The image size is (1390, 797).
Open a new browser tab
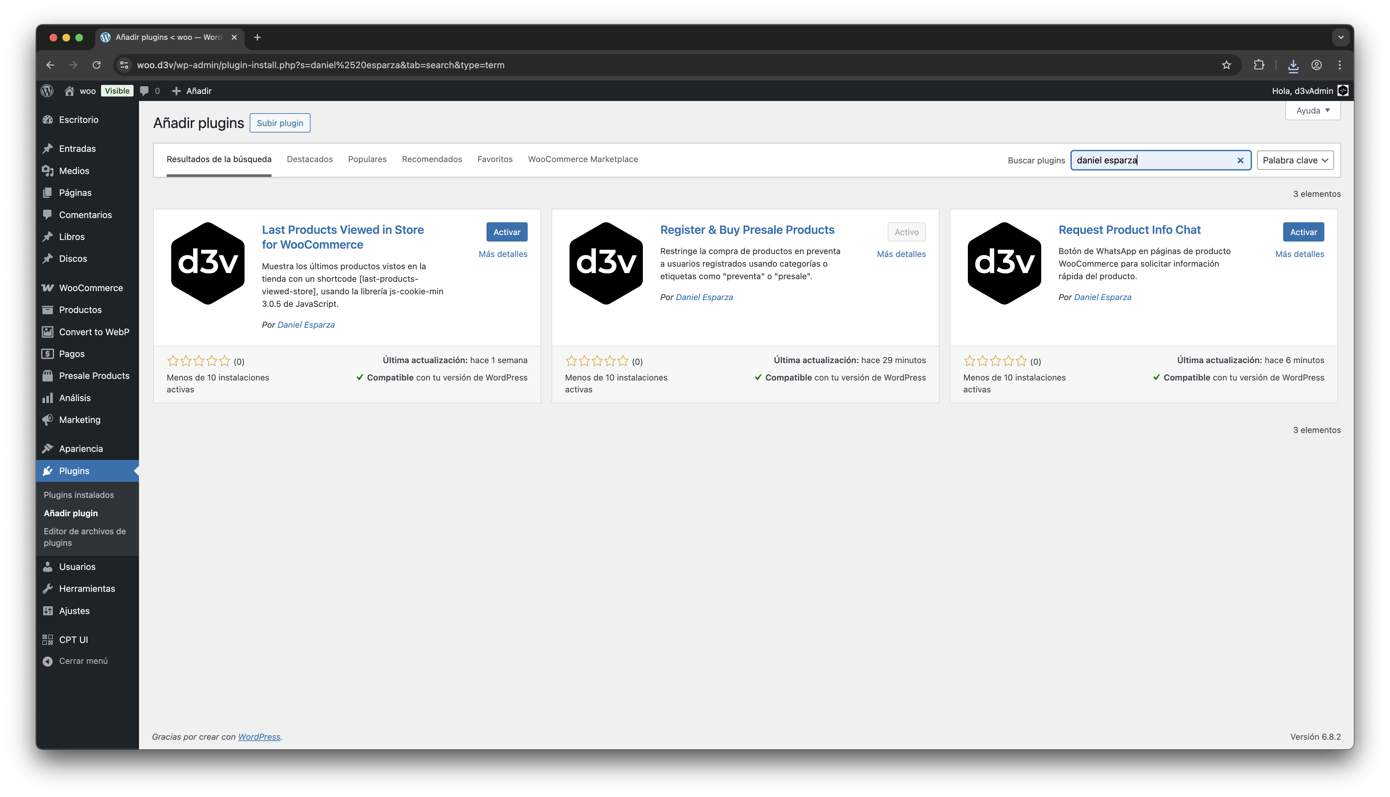click(x=257, y=37)
